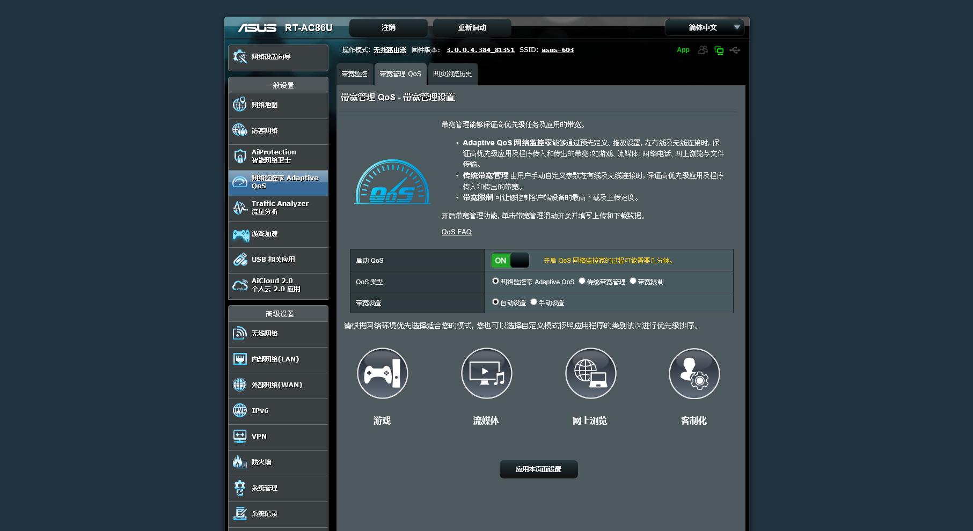Viewport: 973px width, 531px height.
Task: Select the 流媒体 streaming mode icon
Action: 486,373
